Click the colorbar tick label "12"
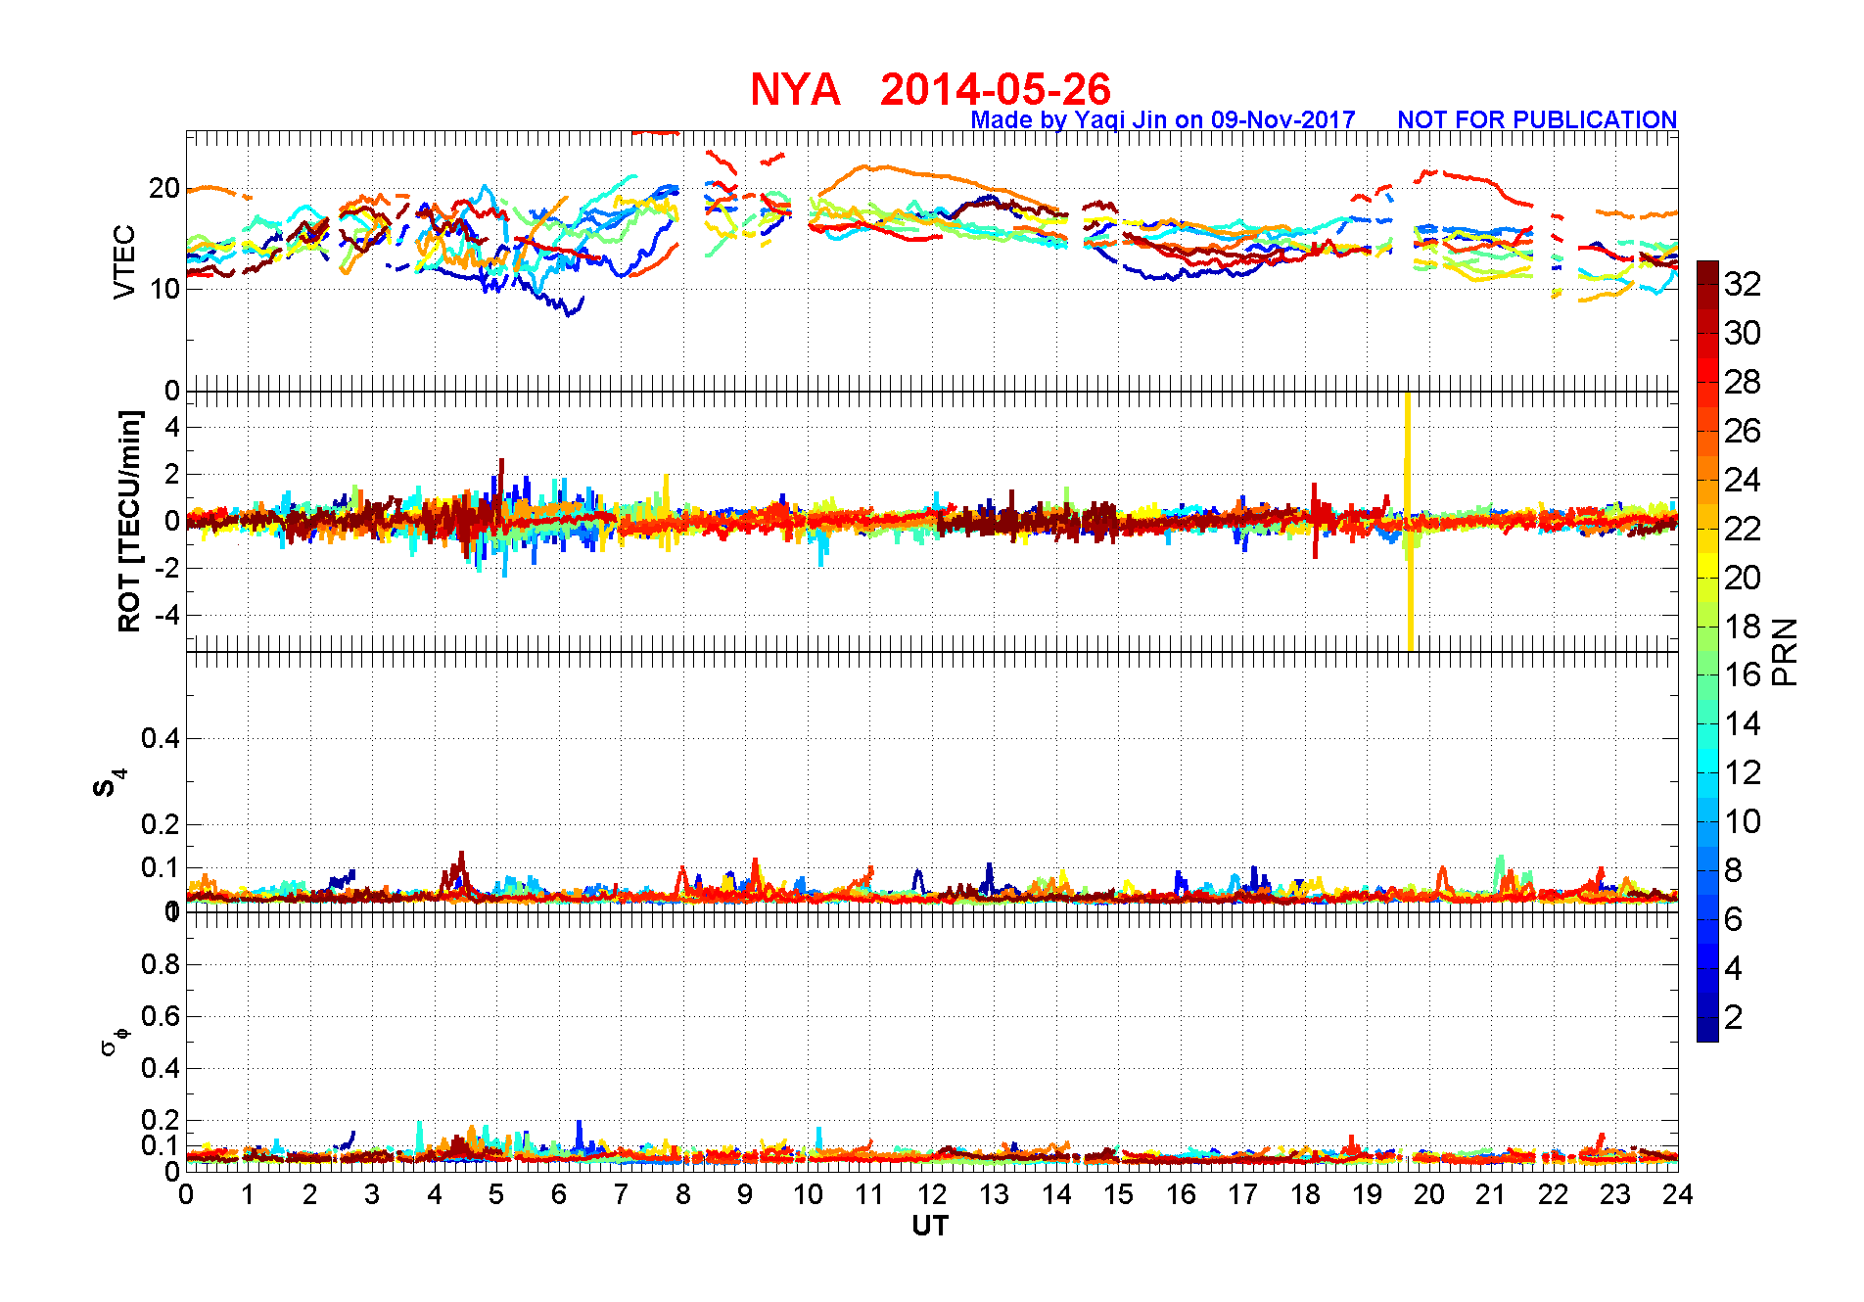Screen dimensions: 1864x1302 (x=1743, y=772)
